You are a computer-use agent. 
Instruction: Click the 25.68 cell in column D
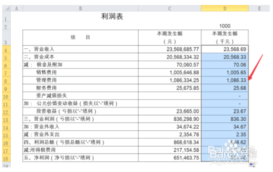coord(225,88)
